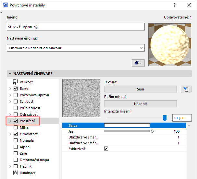
Task: Enable the Alpha checkbox
Action: [x=16, y=147]
